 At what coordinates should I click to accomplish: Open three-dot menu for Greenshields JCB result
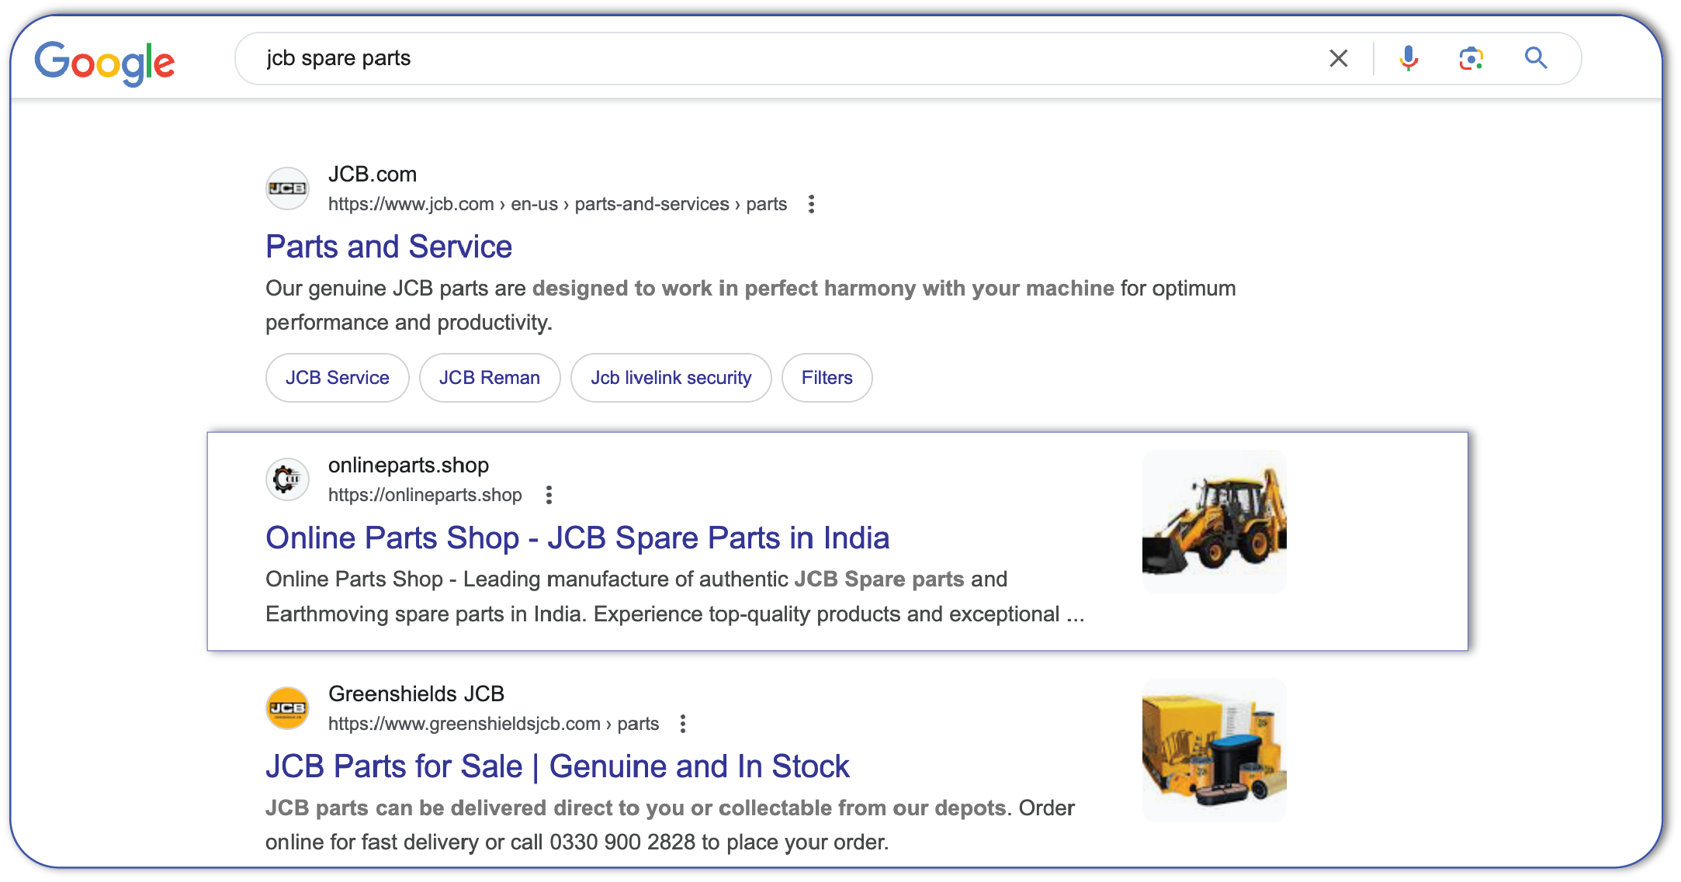[x=683, y=724]
